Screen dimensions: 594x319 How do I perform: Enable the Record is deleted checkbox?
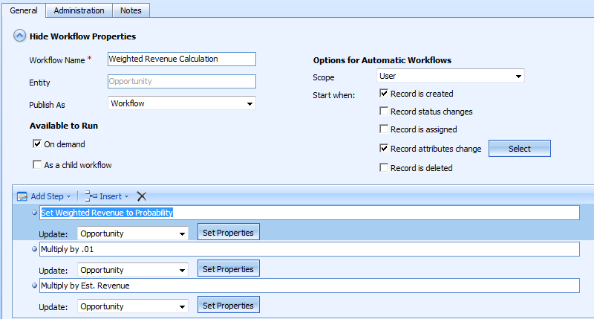[384, 168]
